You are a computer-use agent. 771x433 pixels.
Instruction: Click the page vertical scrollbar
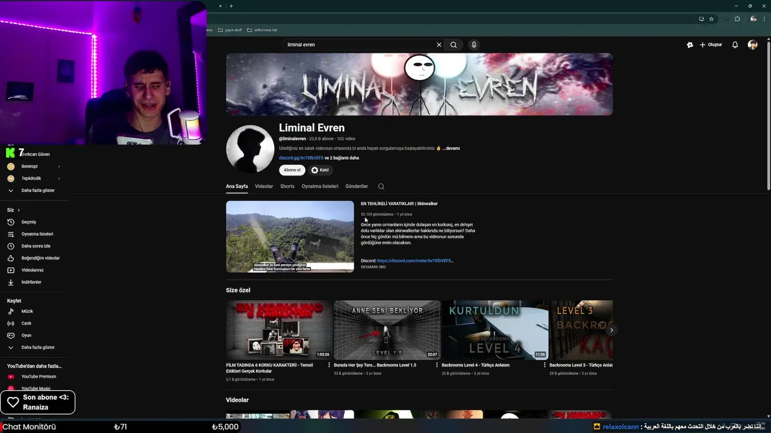coord(769,114)
